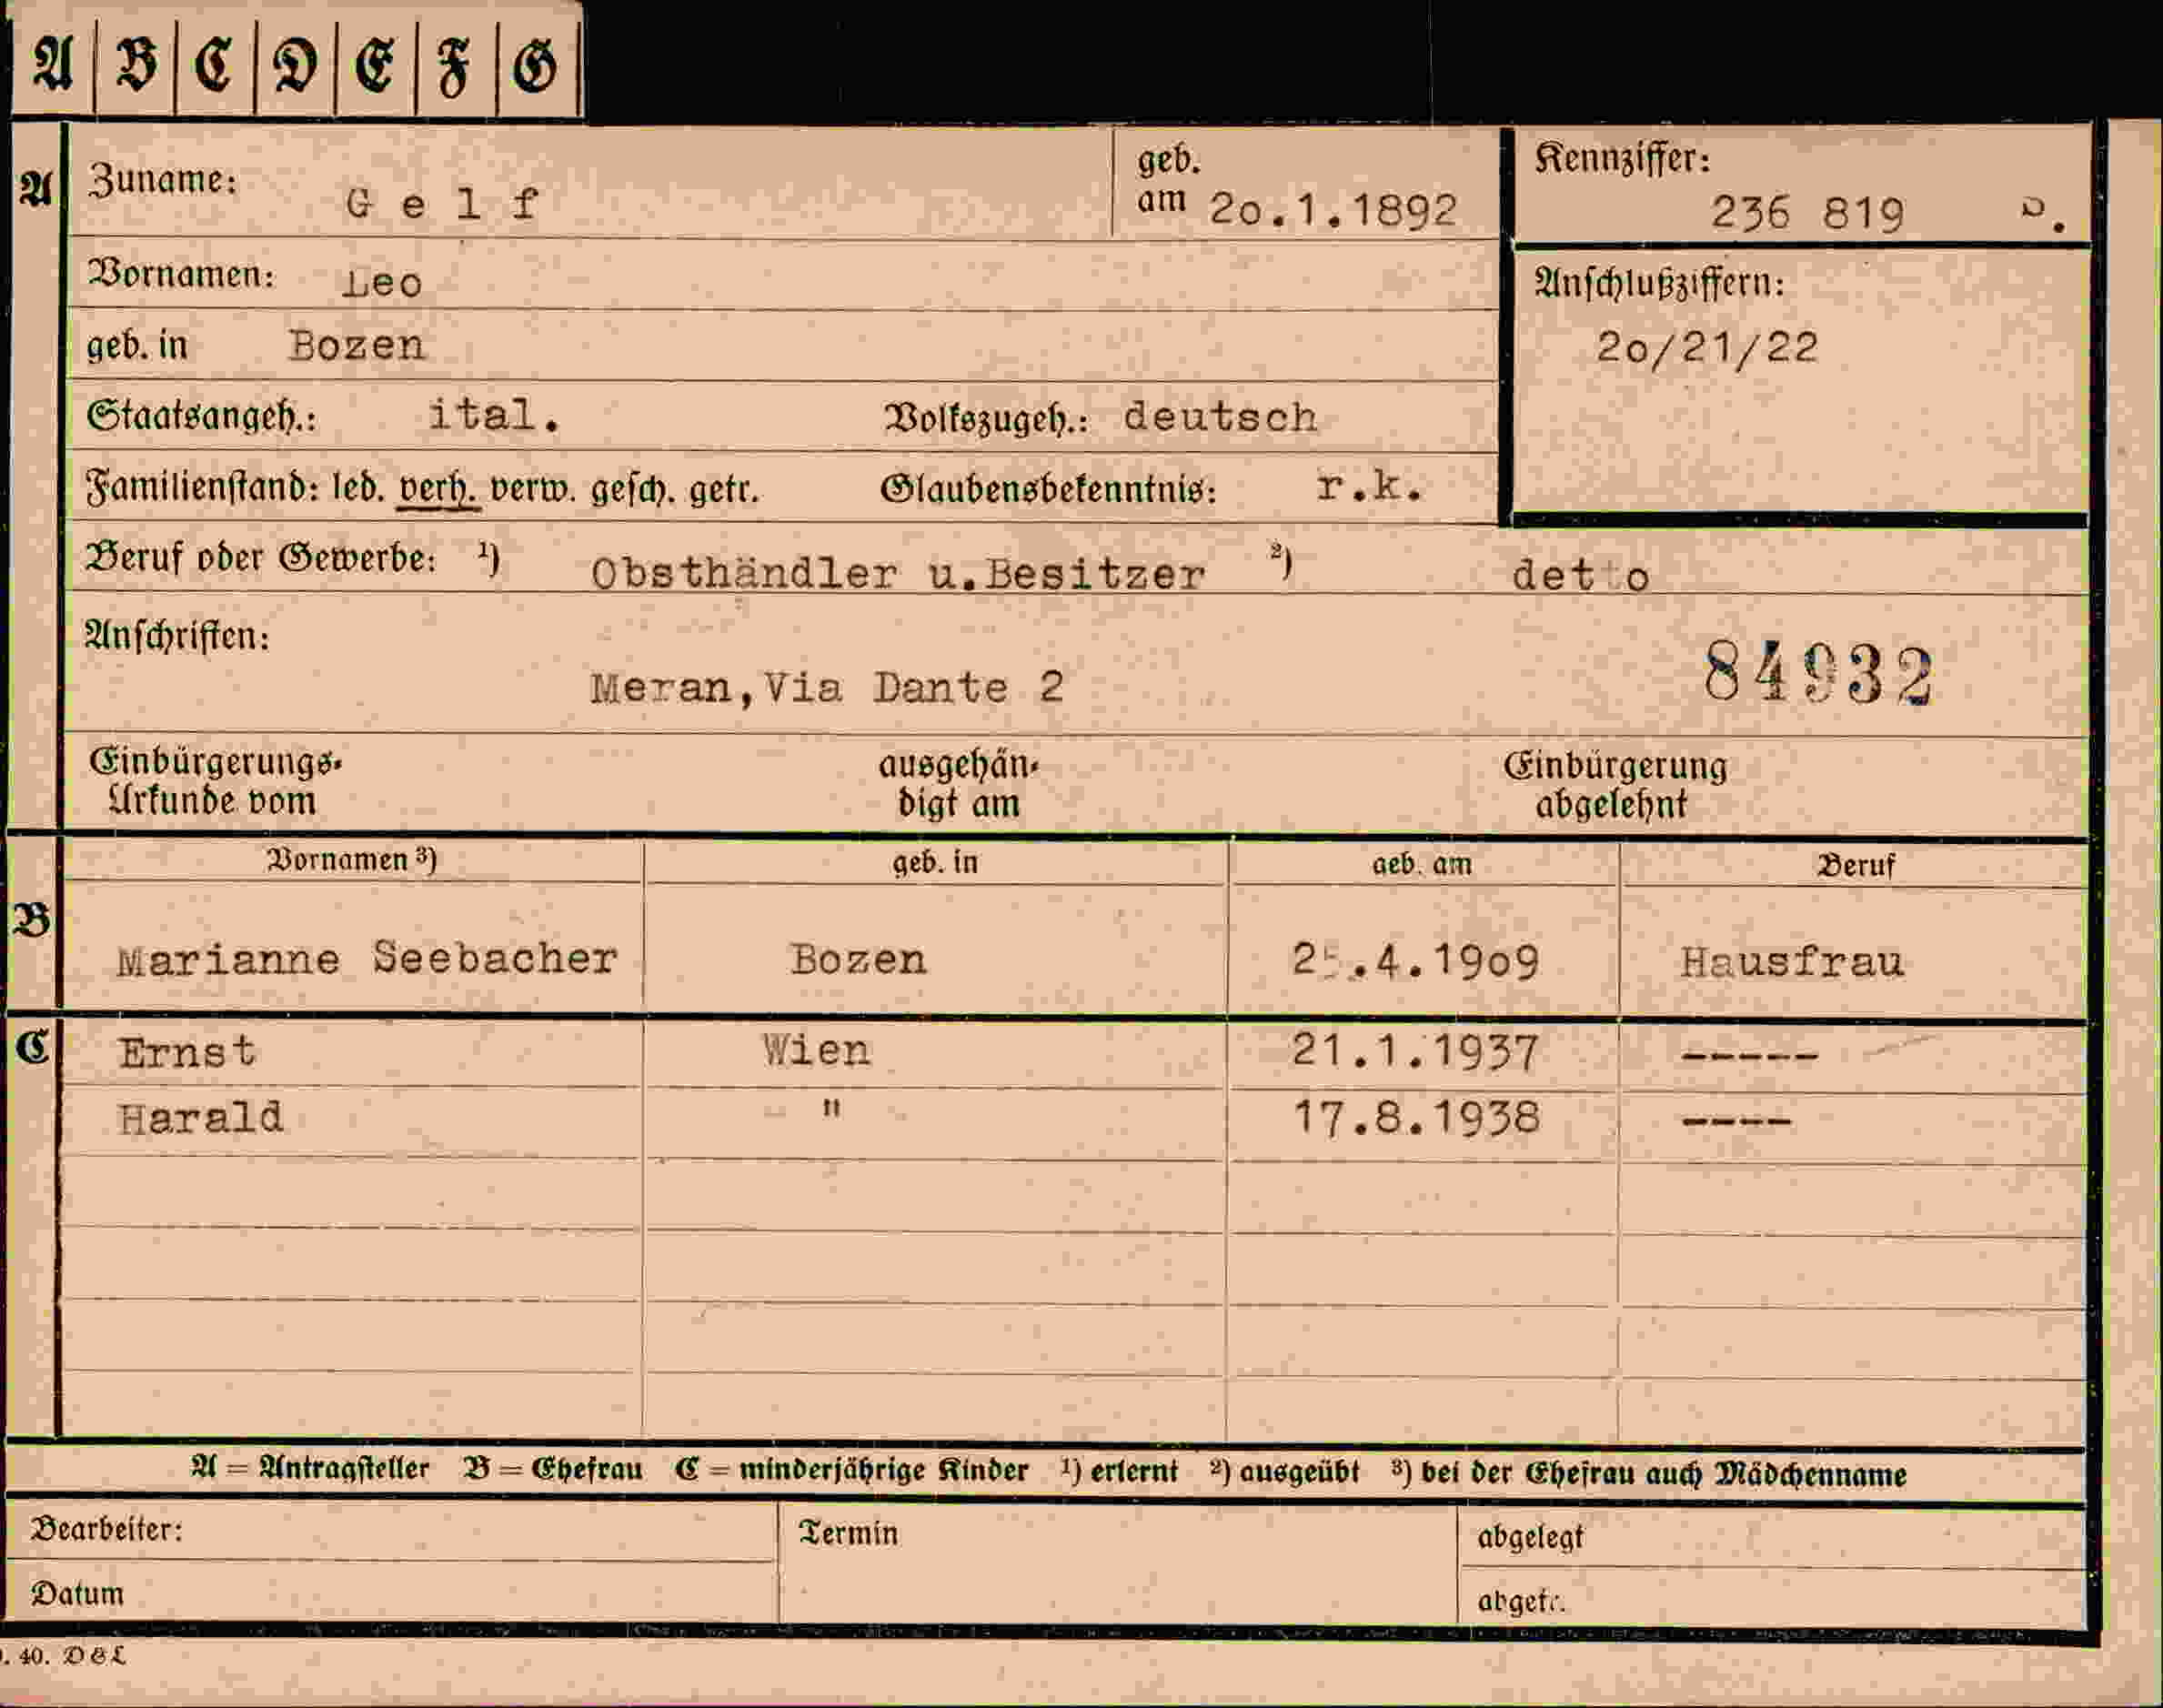
Task: Click the first name 'Leo'
Action: coord(383,283)
